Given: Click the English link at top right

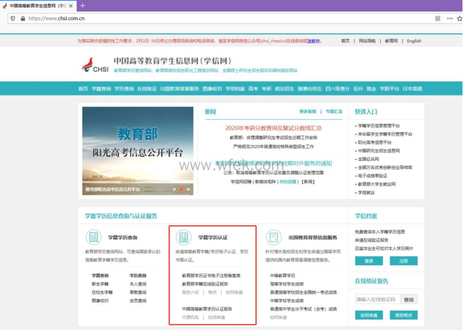Looking at the screenshot, I should coord(415,41).
